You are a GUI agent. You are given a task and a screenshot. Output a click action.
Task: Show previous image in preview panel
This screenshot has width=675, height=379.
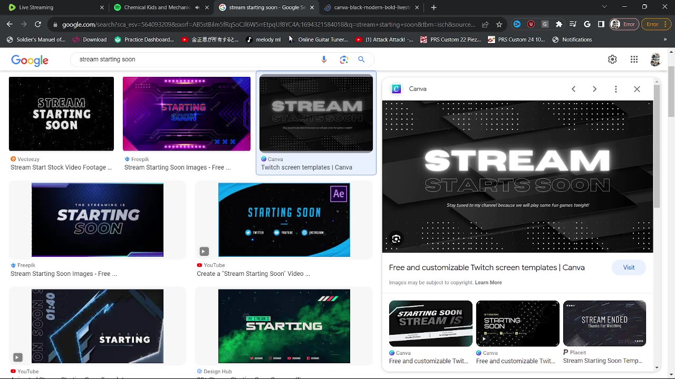[573, 89]
